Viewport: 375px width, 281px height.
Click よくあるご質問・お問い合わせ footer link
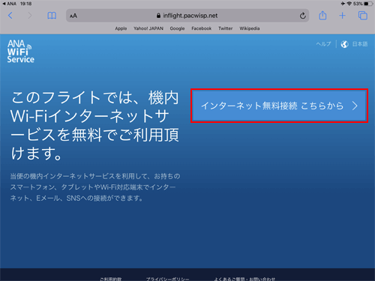pyautogui.click(x=244, y=279)
